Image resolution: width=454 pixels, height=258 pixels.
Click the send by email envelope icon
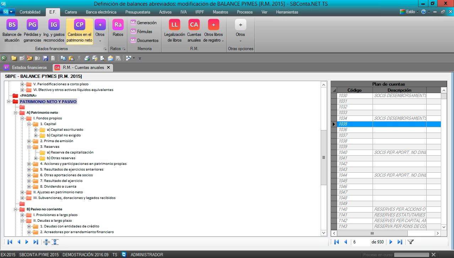point(110,58)
